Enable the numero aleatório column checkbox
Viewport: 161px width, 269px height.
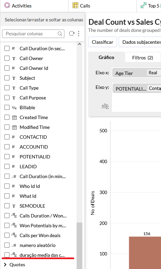tap(7, 245)
